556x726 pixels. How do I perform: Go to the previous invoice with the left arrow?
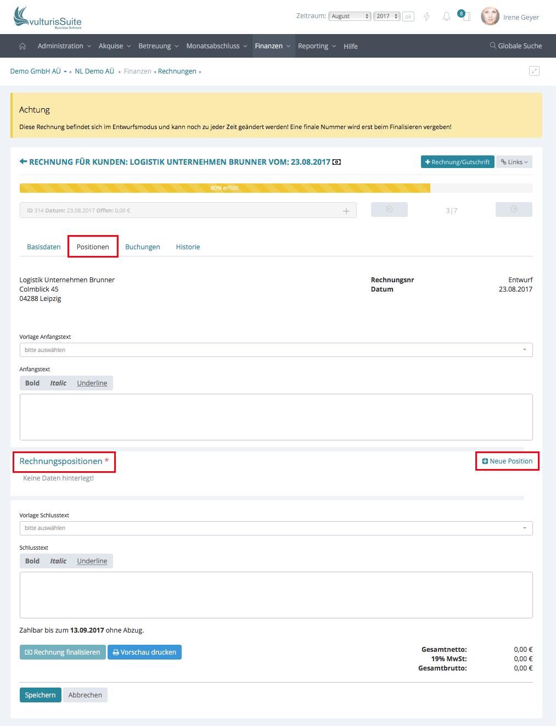coord(389,210)
